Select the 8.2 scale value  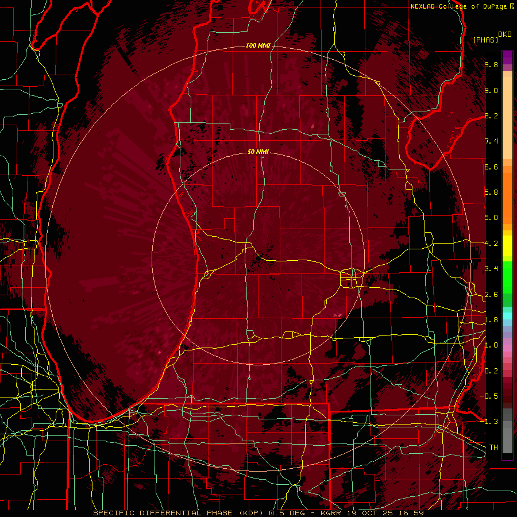(491, 115)
